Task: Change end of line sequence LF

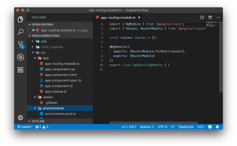Action: pos(172,127)
